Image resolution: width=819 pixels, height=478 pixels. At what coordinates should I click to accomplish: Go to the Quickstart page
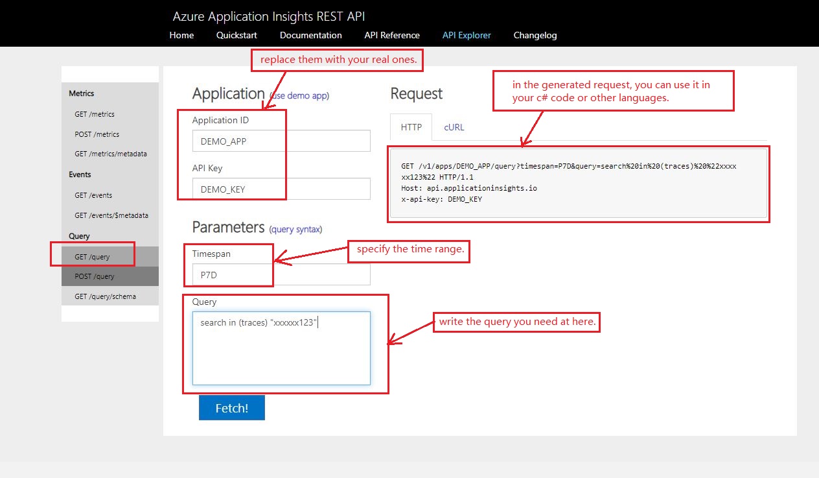tap(236, 35)
